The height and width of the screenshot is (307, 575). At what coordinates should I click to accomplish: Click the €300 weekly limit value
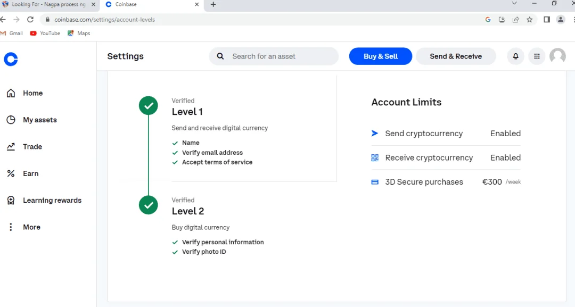pyautogui.click(x=492, y=182)
